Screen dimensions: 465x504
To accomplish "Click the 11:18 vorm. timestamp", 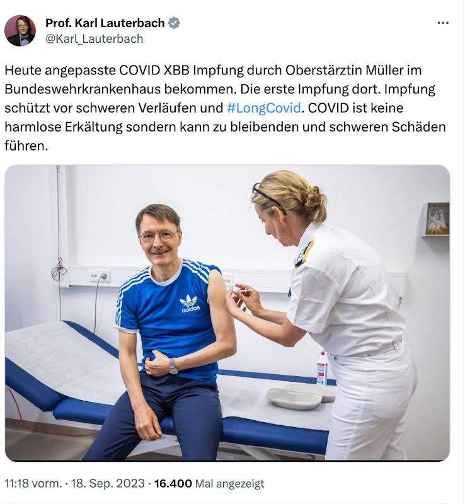I will [x=33, y=483].
